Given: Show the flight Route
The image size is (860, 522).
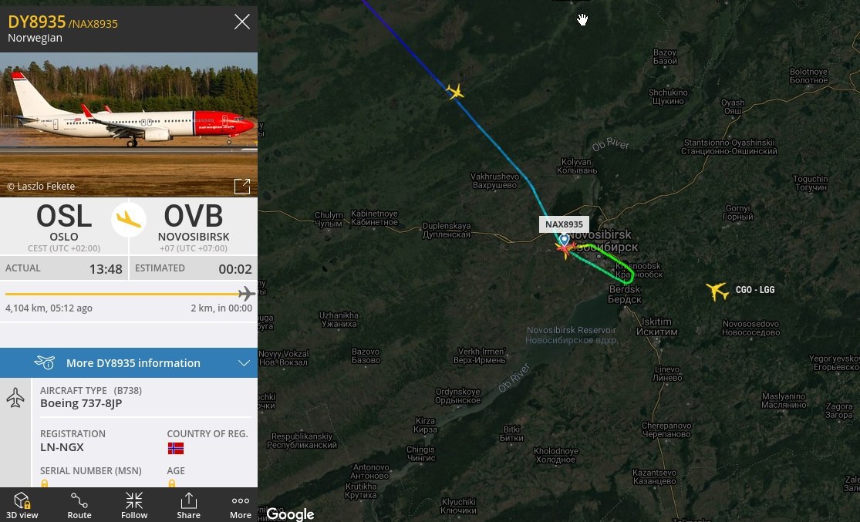Looking at the screenshot, I should pyautogui.click(x=79, y=505).
